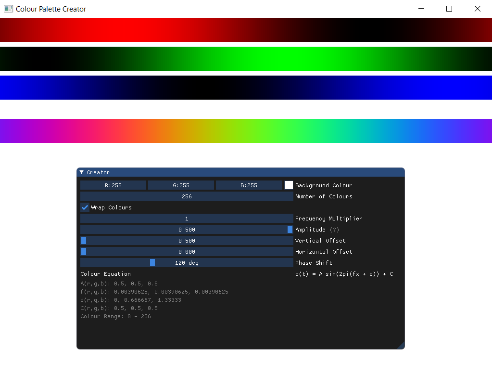The width and height of the screenshot is (492, 387).
Task: Click the red channel gradient bar
Action: (x=246, y=30)
